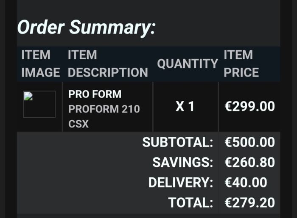The height and width of the screenshot is (218, 297).
Task: Click the €299.00 item price
Action: pyautogui.click(x=249, y=106)
